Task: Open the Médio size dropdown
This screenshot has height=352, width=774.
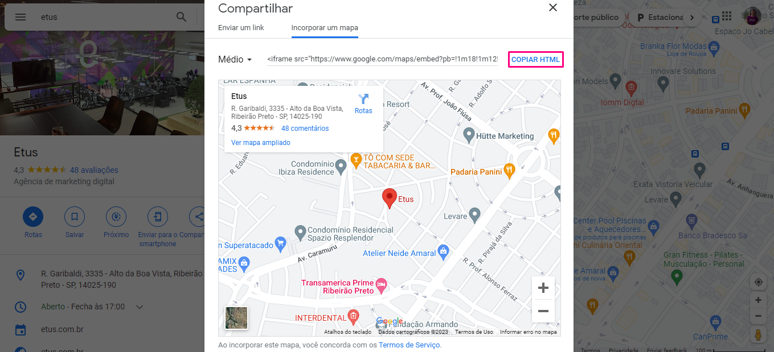Action: tap(235, 60)
